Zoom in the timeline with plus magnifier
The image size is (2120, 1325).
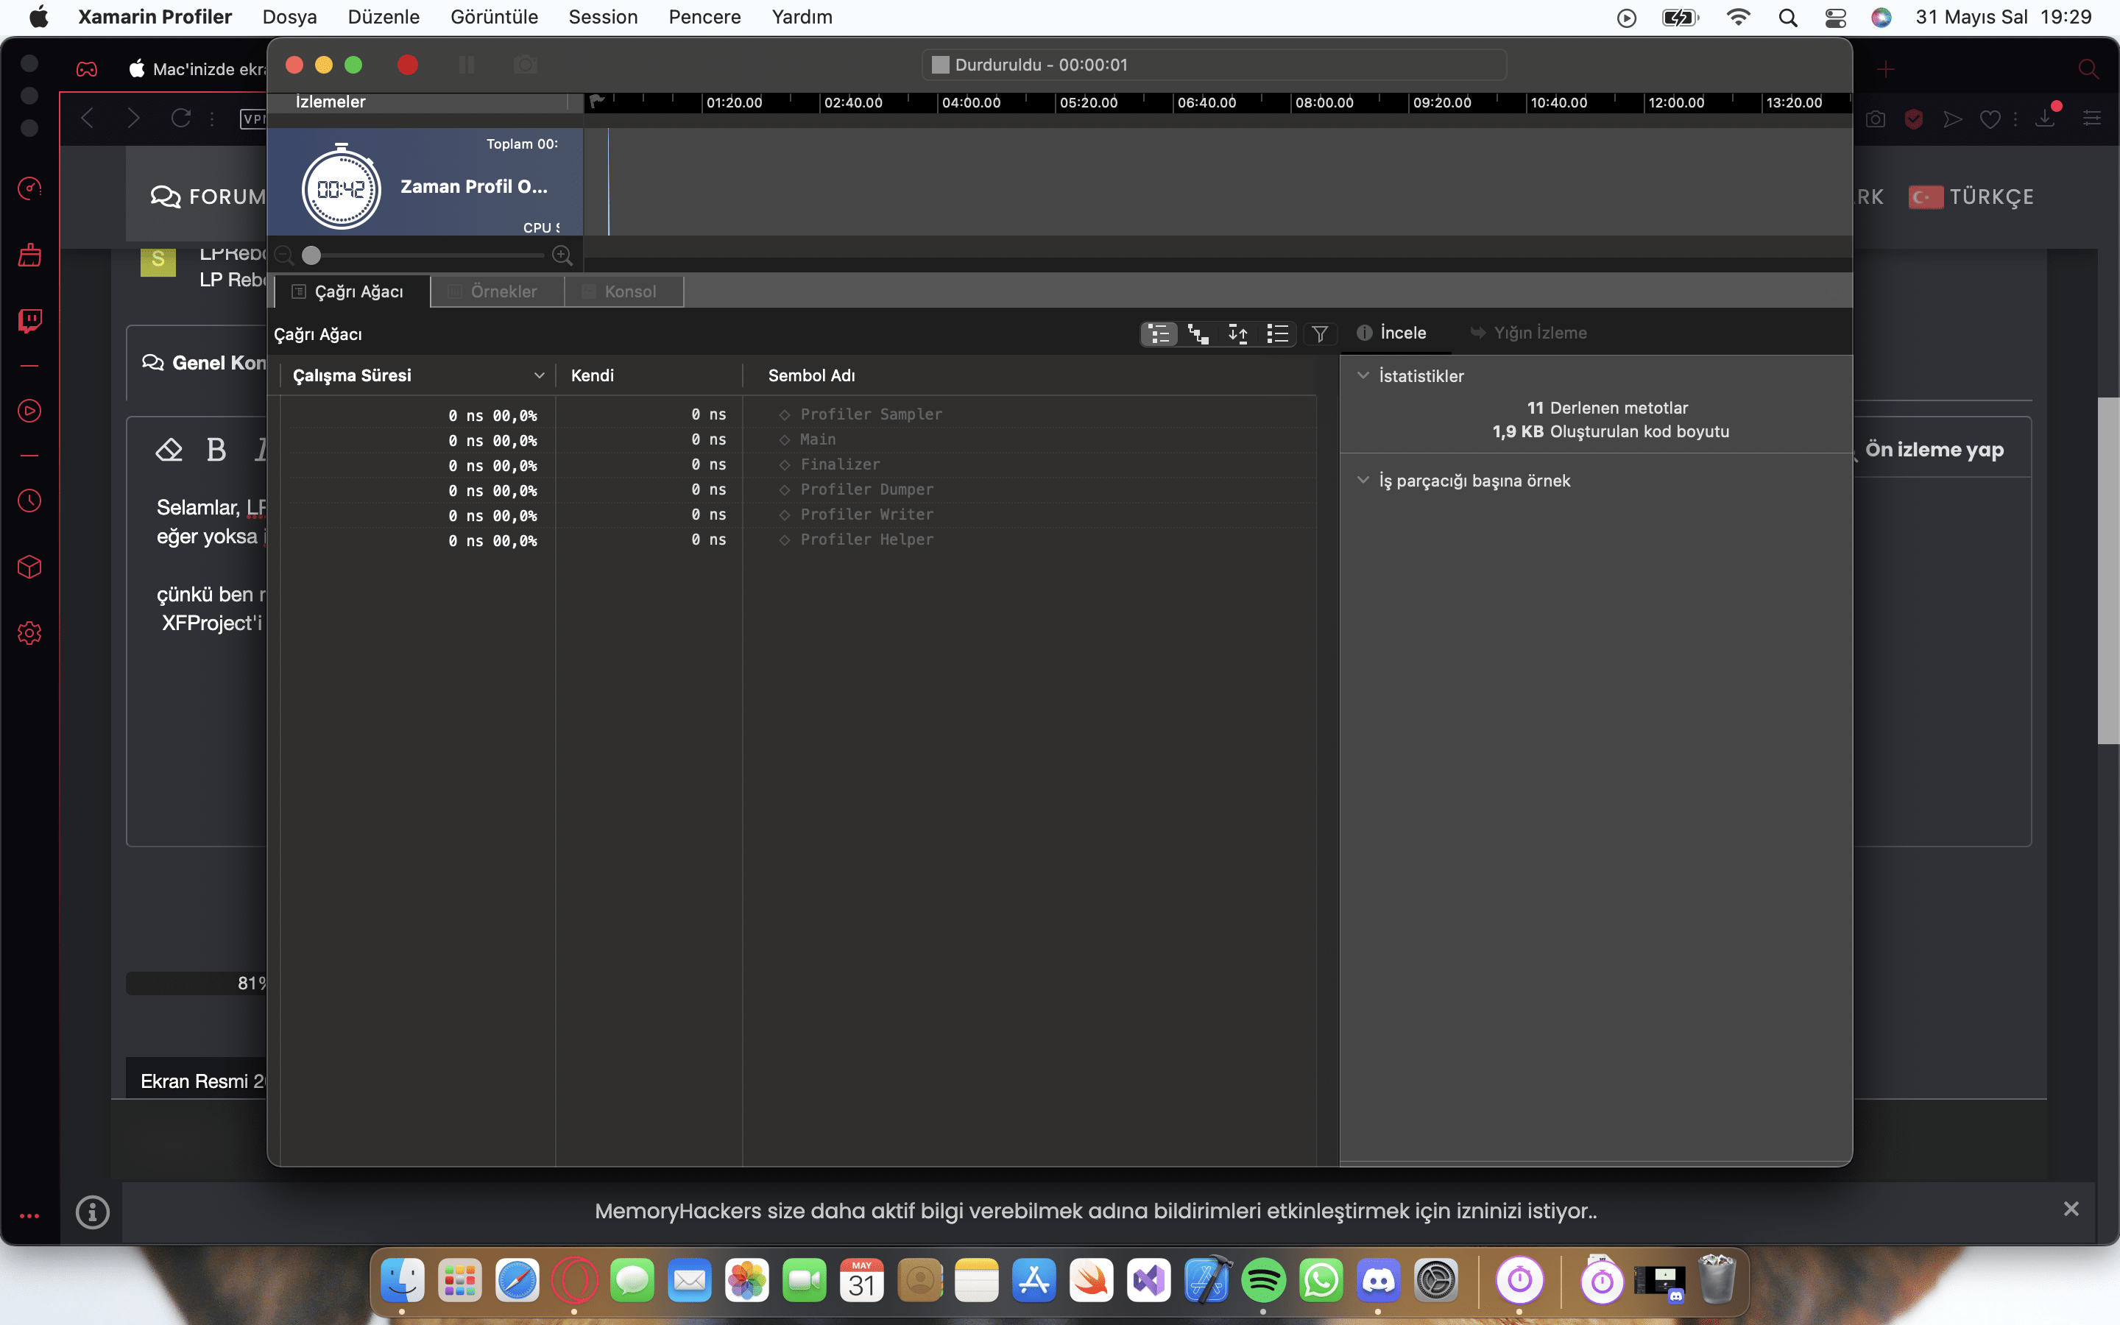(562, 255)
